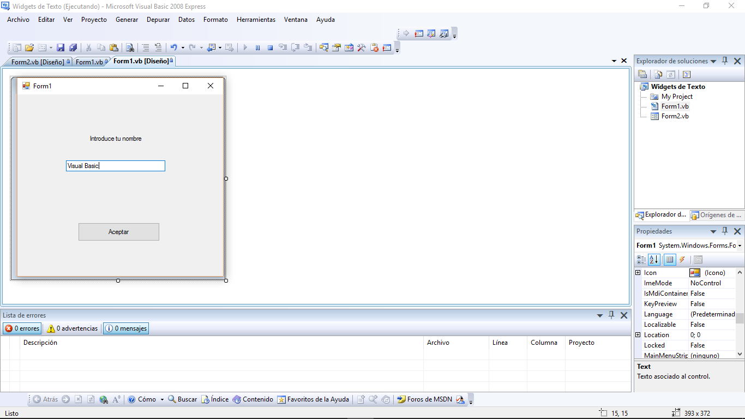745x419 pixels.
Task: Click the Cut scissors icon
Action: pyautogui.click(x=88, y=47)
